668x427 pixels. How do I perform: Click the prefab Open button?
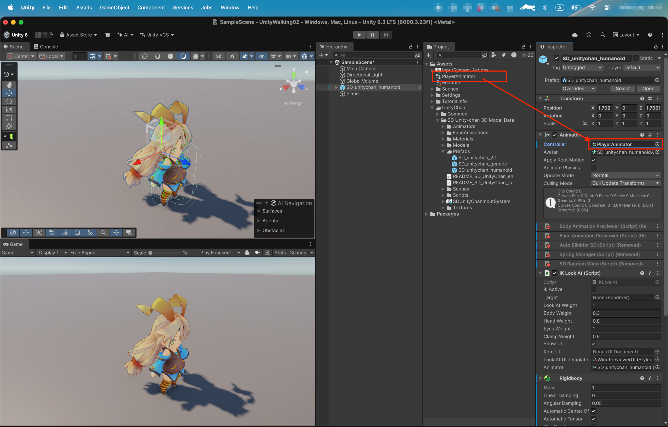click(x=648, y=88)
